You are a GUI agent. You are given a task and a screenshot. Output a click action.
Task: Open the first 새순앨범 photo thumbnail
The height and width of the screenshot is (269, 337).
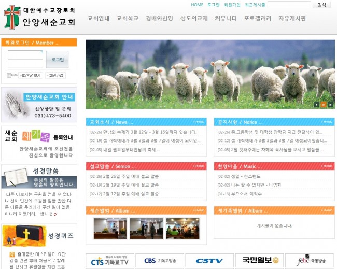[x=110, y=229]
